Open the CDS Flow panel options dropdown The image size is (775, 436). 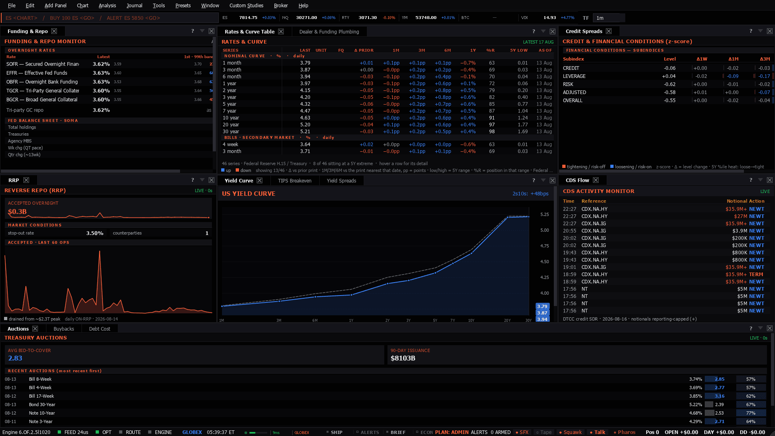(x=760, y=180)
